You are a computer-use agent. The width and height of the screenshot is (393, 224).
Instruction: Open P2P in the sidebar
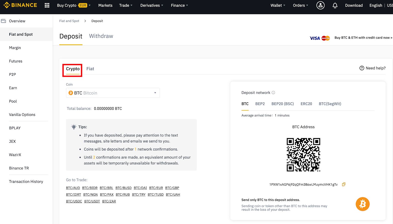point(12,74)
